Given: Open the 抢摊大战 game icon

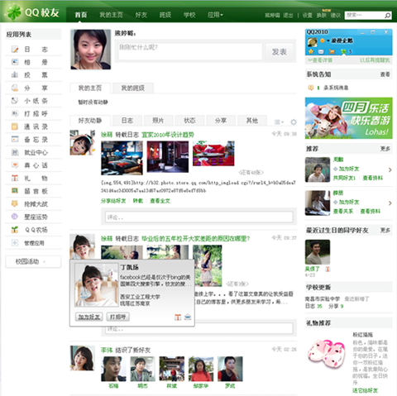Looking at the screenshot, I should 15,204.
